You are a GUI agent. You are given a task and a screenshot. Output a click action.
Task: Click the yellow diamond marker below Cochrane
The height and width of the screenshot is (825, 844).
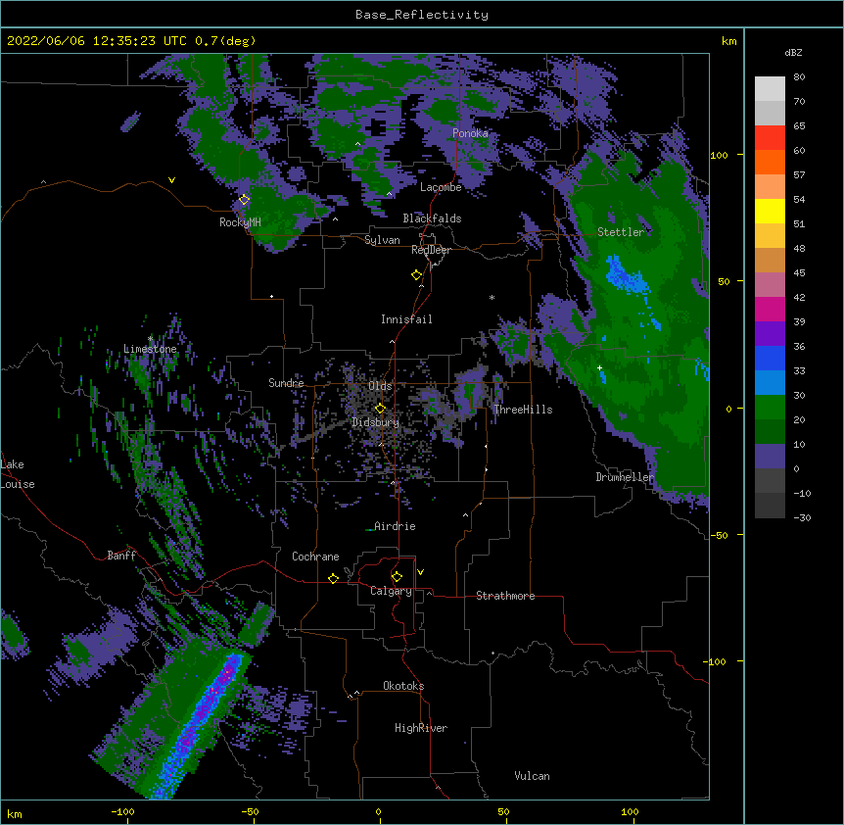click(x=333, y=578)
